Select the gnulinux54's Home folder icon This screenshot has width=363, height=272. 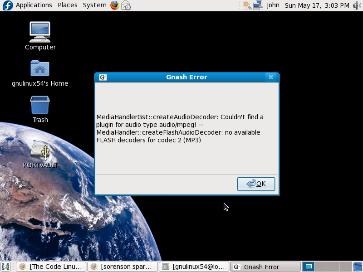click(x=40, y=73)
